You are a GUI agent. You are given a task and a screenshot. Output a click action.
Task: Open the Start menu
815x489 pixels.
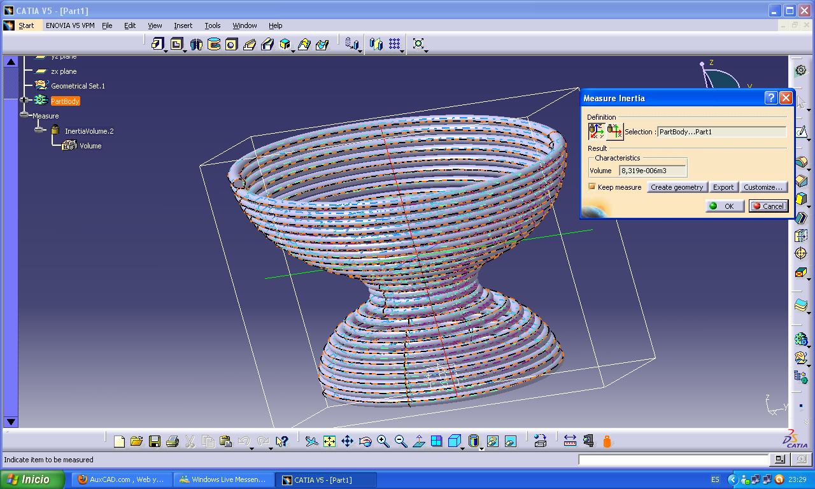(x=26, y=25)
